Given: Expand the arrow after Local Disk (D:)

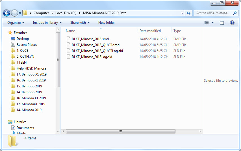Looking at the screenshot, I should click(x=80, y=13).
